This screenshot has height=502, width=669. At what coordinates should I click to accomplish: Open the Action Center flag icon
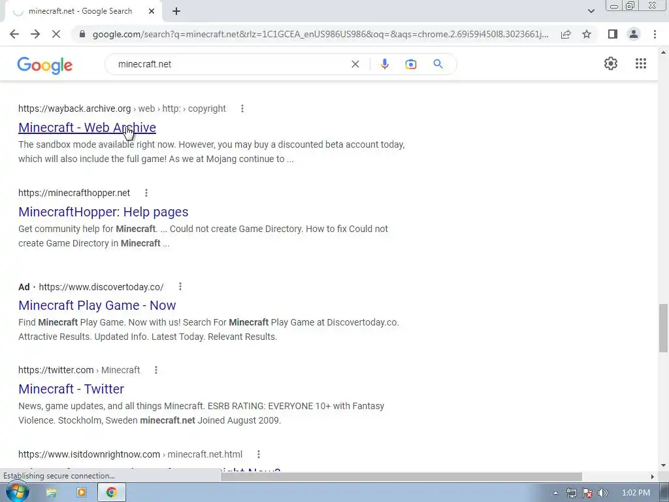pyautogui.click(x=587, y=493)
